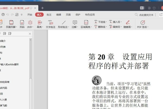The height and width of the screenshot is (109, 163).
Task: Open the bookmark ending in 试代码
Action: click(4, 88)
